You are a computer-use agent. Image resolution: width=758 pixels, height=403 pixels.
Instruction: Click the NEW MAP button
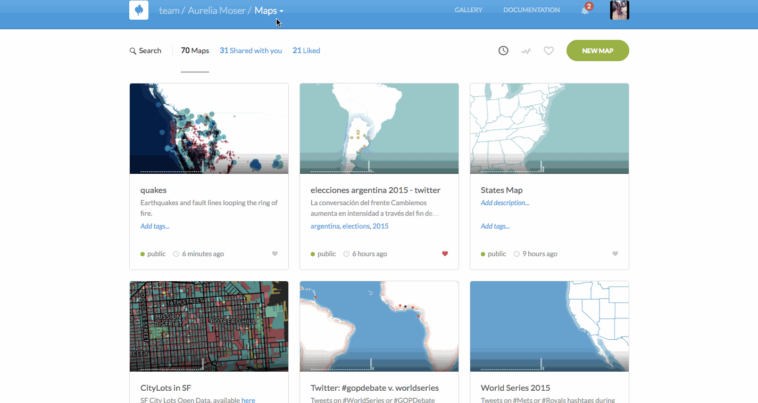597,51
